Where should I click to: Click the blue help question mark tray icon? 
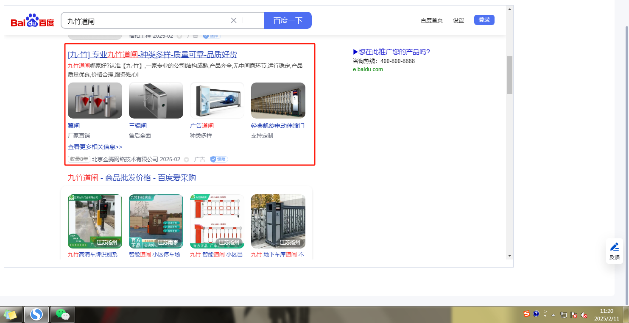tap(536, 314)
